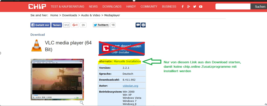Screen dimensions: 267x106
Task: Click the tweet count 18
Action: pyautogui.click(x=113, y=25)
